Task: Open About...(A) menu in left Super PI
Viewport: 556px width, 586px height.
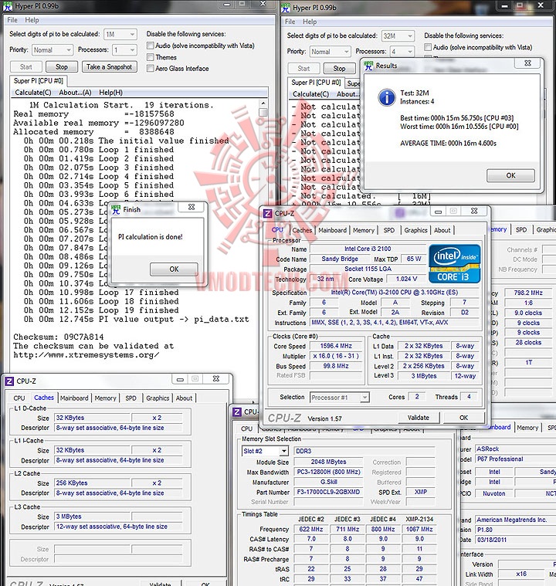Action: (75, 93)
